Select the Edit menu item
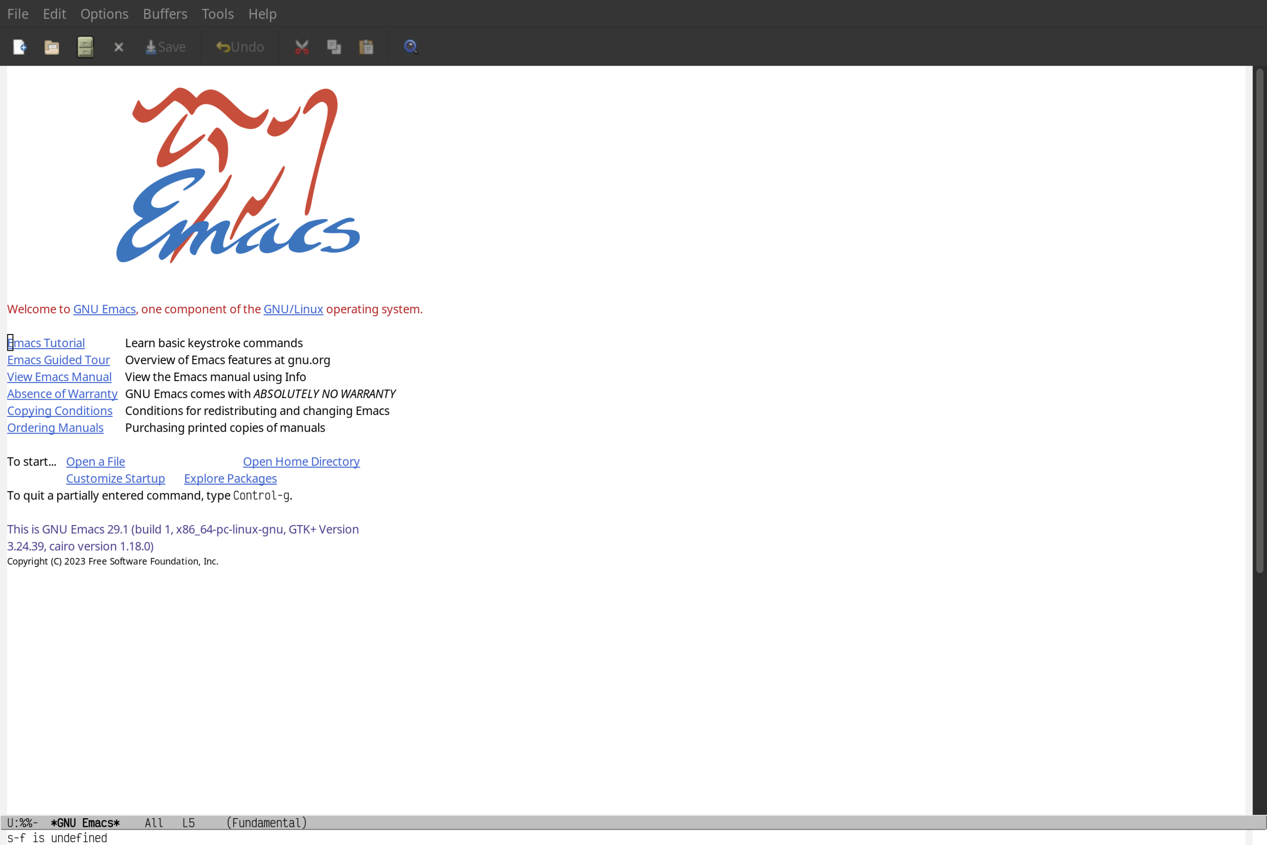The image size is (1267, 845). pyautogui.click(x=54, y=13)
